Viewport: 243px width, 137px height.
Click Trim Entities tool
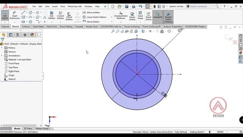(52, 15)
